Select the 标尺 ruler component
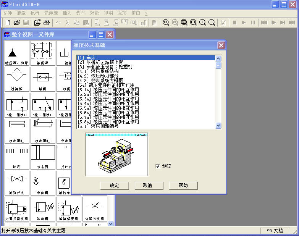Screen dimensions: 299x236 (x=17, y=157)
